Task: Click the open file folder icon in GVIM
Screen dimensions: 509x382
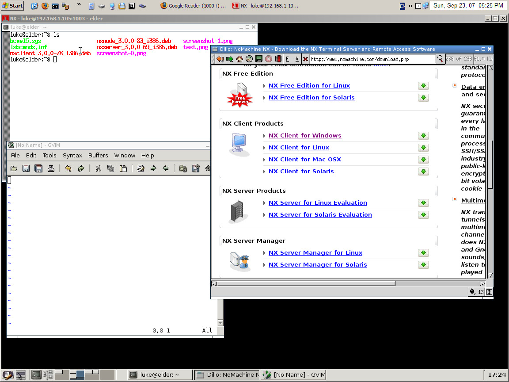Action: click(14, 168)
